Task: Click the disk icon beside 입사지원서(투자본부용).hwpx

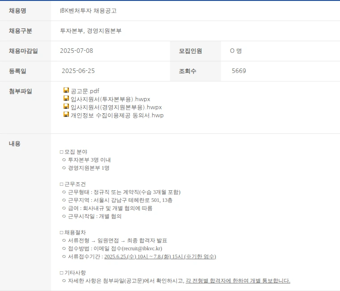Action: tap(66, 98)
